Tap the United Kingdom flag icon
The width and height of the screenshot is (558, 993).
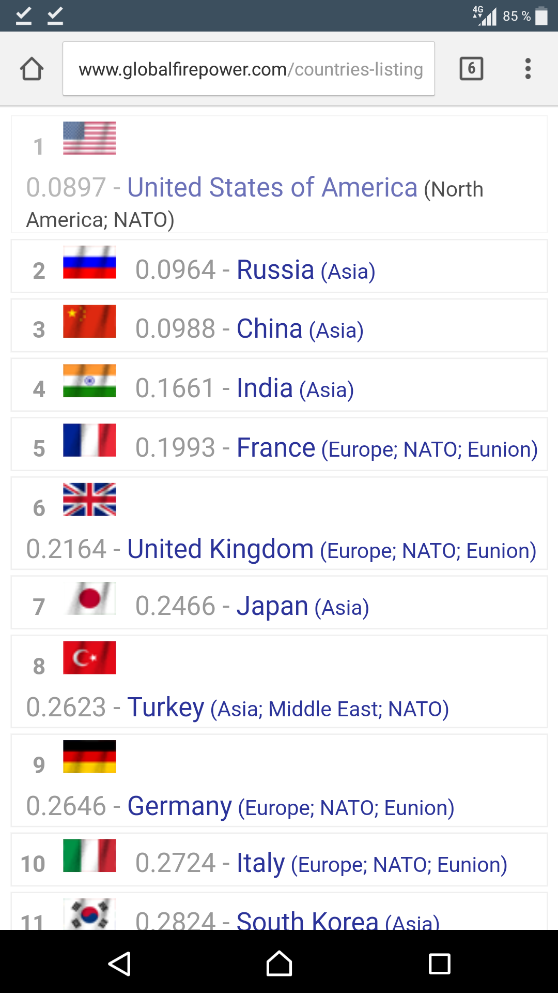click(x=89, y=500)
